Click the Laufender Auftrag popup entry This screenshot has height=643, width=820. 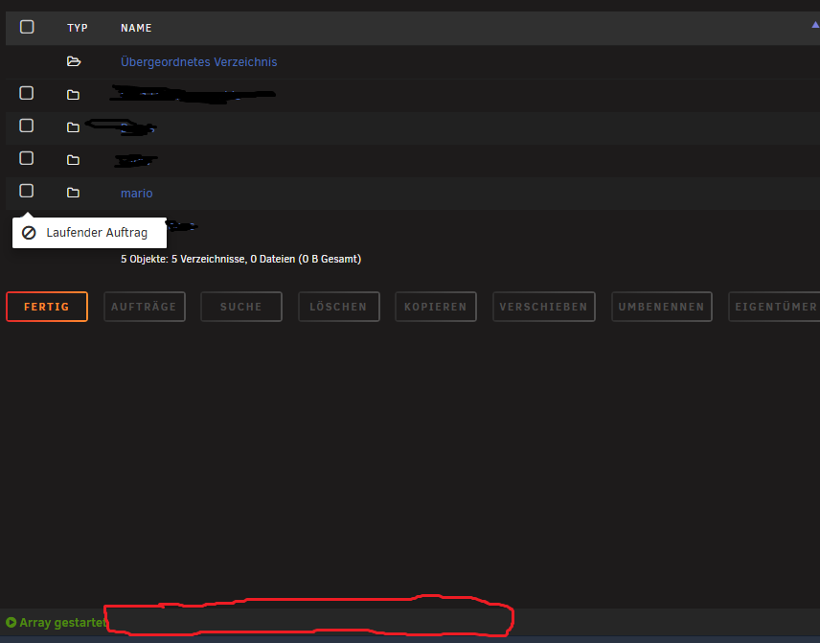pos(89,233)
